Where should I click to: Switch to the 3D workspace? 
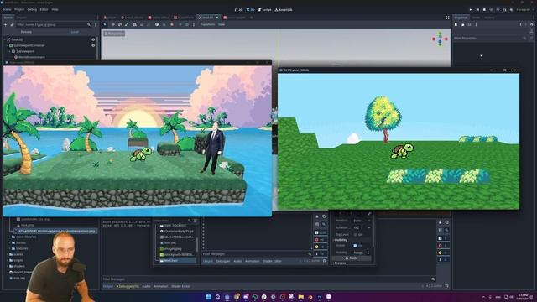(251, 10)
